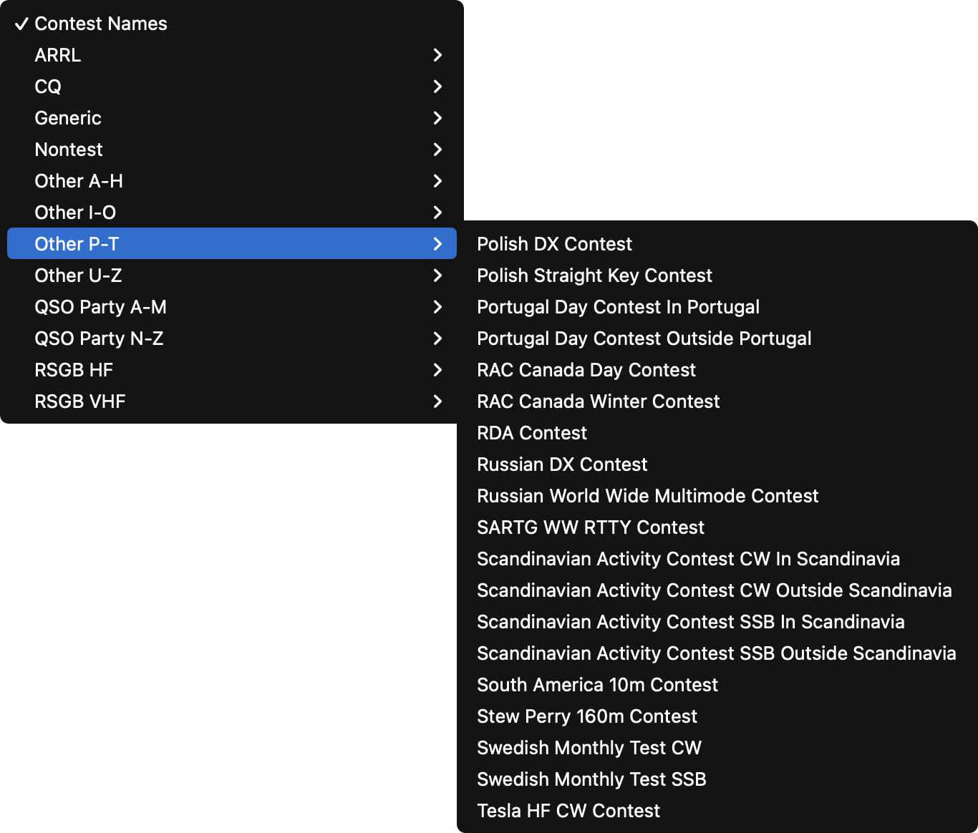The image size is (978, 833).
Task: Click the chevron arrow beside Generic
Action: point(438,118)
